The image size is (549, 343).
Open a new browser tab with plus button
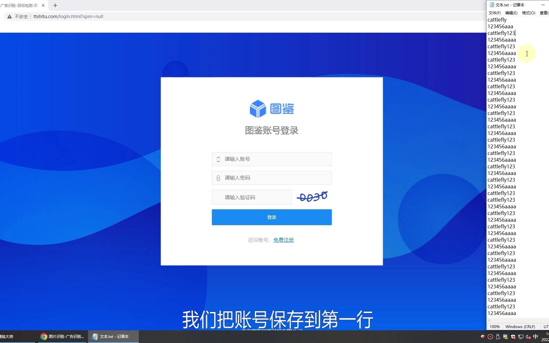55,5
